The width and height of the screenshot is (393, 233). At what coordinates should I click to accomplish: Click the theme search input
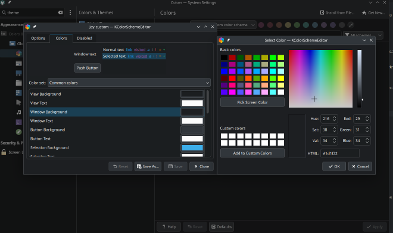pos(32,12)
